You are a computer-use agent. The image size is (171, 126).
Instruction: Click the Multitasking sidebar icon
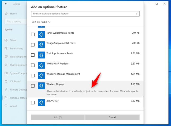pyautogui.click(x=6, y=48)
